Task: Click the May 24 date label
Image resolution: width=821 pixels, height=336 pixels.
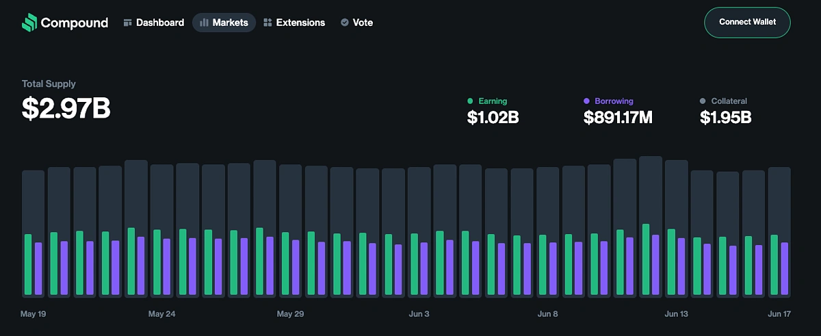Action: pyautogui.click(x=161, y=314)
